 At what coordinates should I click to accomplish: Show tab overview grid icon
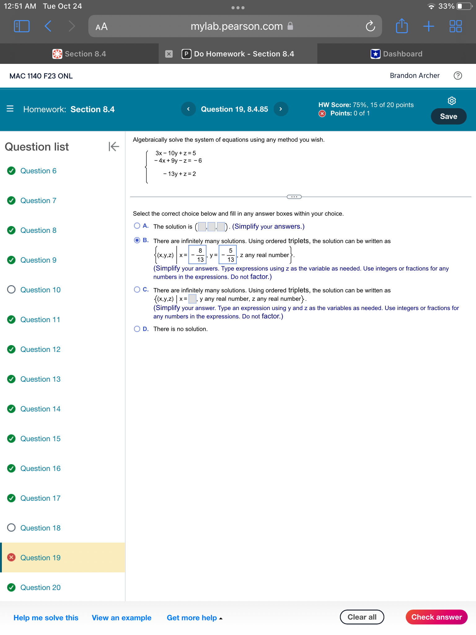(x=456, y=26)
